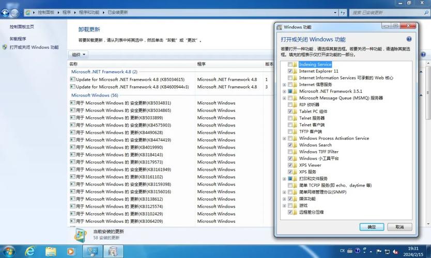Click the muted volume tray icon

pyautogui.click(x=395, y=251)
